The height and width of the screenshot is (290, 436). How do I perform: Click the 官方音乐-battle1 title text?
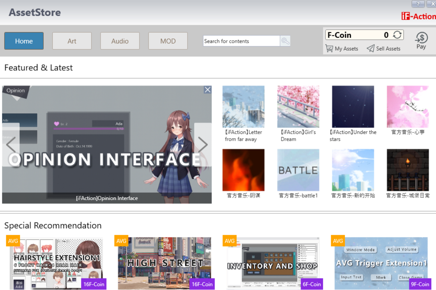tap(298, 196)
